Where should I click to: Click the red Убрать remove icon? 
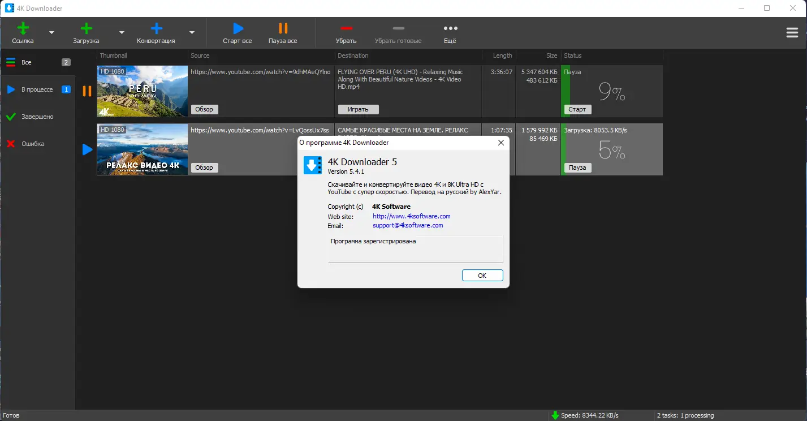347,27
